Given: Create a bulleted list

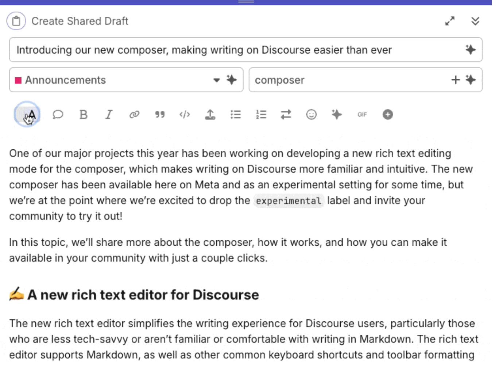Looking at the screenshot, I should click(236, 115).
